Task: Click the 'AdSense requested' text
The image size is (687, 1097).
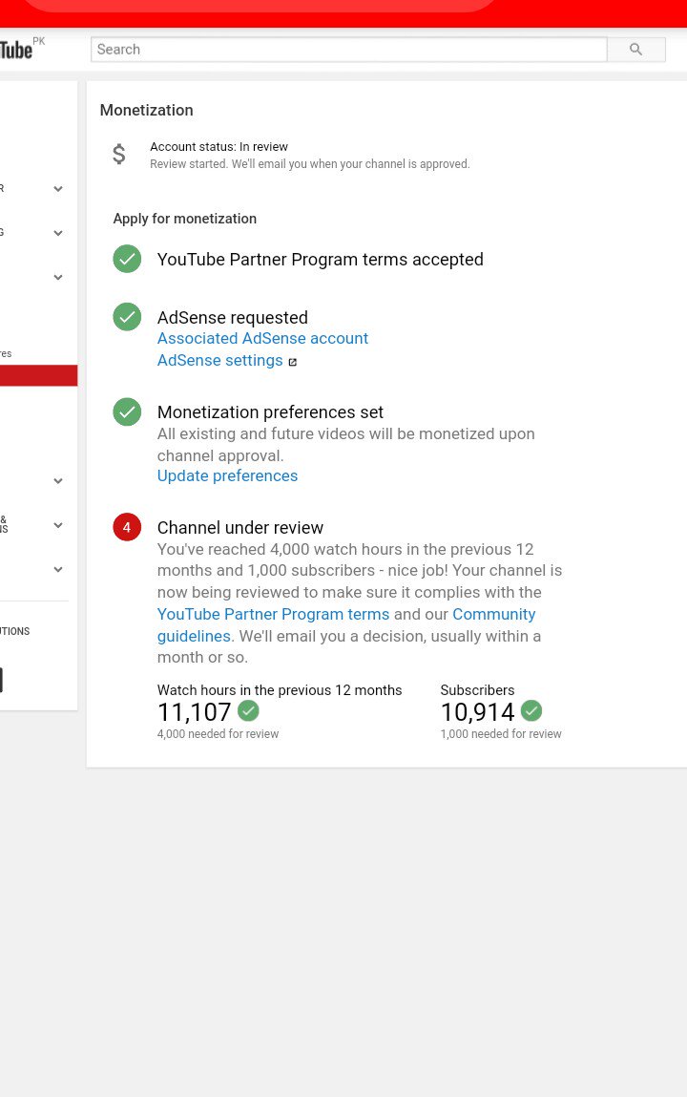Action: [x=233, y=318]
